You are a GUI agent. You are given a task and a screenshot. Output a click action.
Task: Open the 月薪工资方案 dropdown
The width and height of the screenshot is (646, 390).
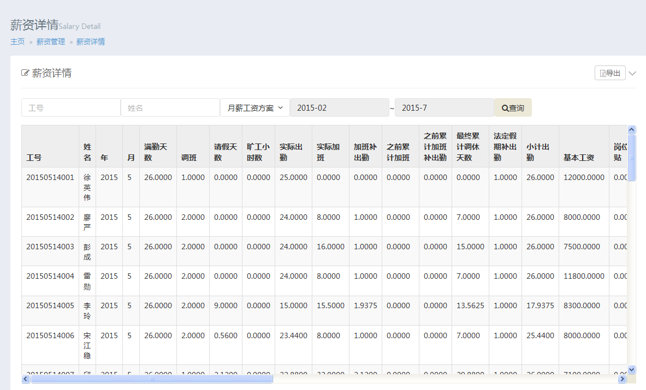255,108
